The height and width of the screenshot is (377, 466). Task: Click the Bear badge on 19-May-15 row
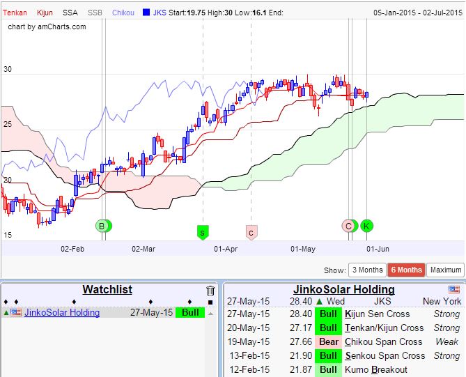click(328, 342)
